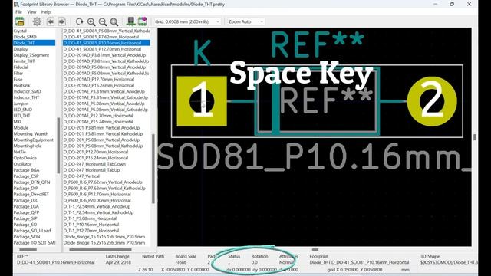The image size is (491, 276).
Task: Select D_P600_R-6_P20.00mm_Horizontal footprint
Action: tap(97, 200)
